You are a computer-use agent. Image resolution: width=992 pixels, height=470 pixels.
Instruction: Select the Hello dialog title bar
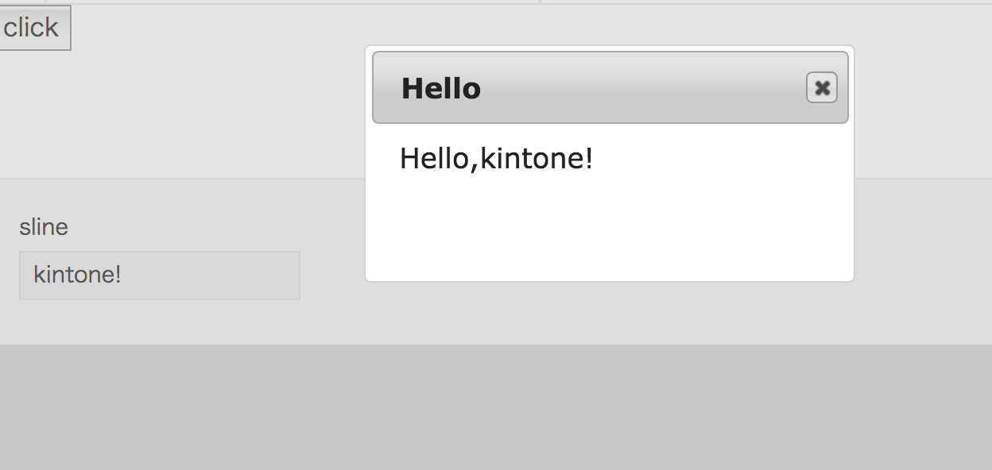click(x=610, y=87)
